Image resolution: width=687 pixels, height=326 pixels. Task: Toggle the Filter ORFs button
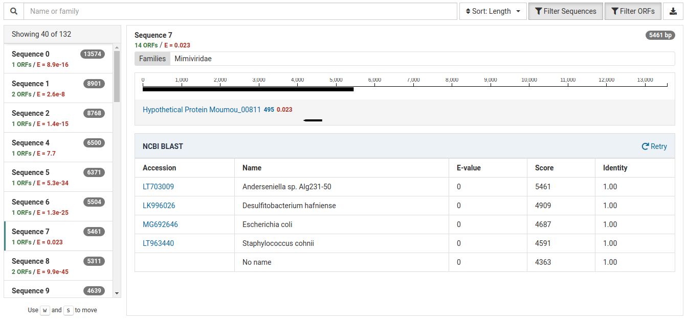(632, 11)
